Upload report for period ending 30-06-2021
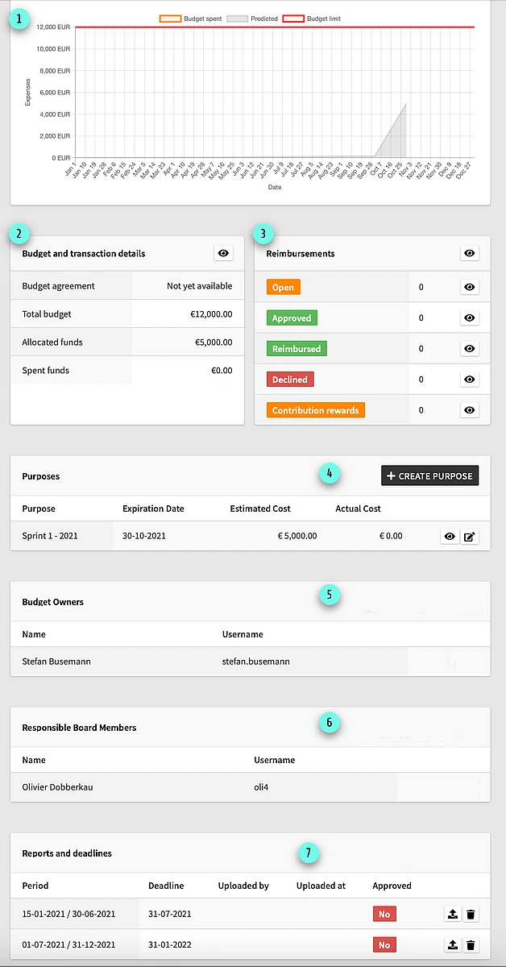The image size is (506, 967). pos(452,915)
